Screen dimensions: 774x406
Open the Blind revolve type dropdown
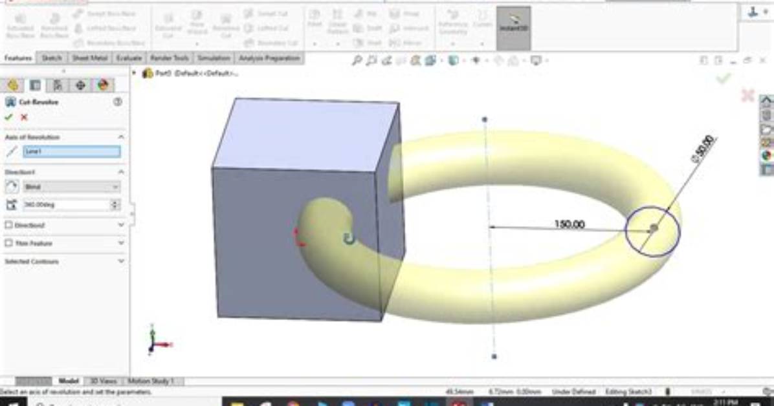[x=72, y=187]
